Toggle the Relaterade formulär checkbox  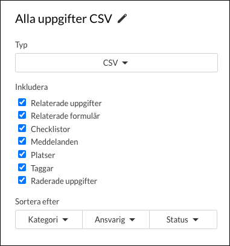point(22,115)
